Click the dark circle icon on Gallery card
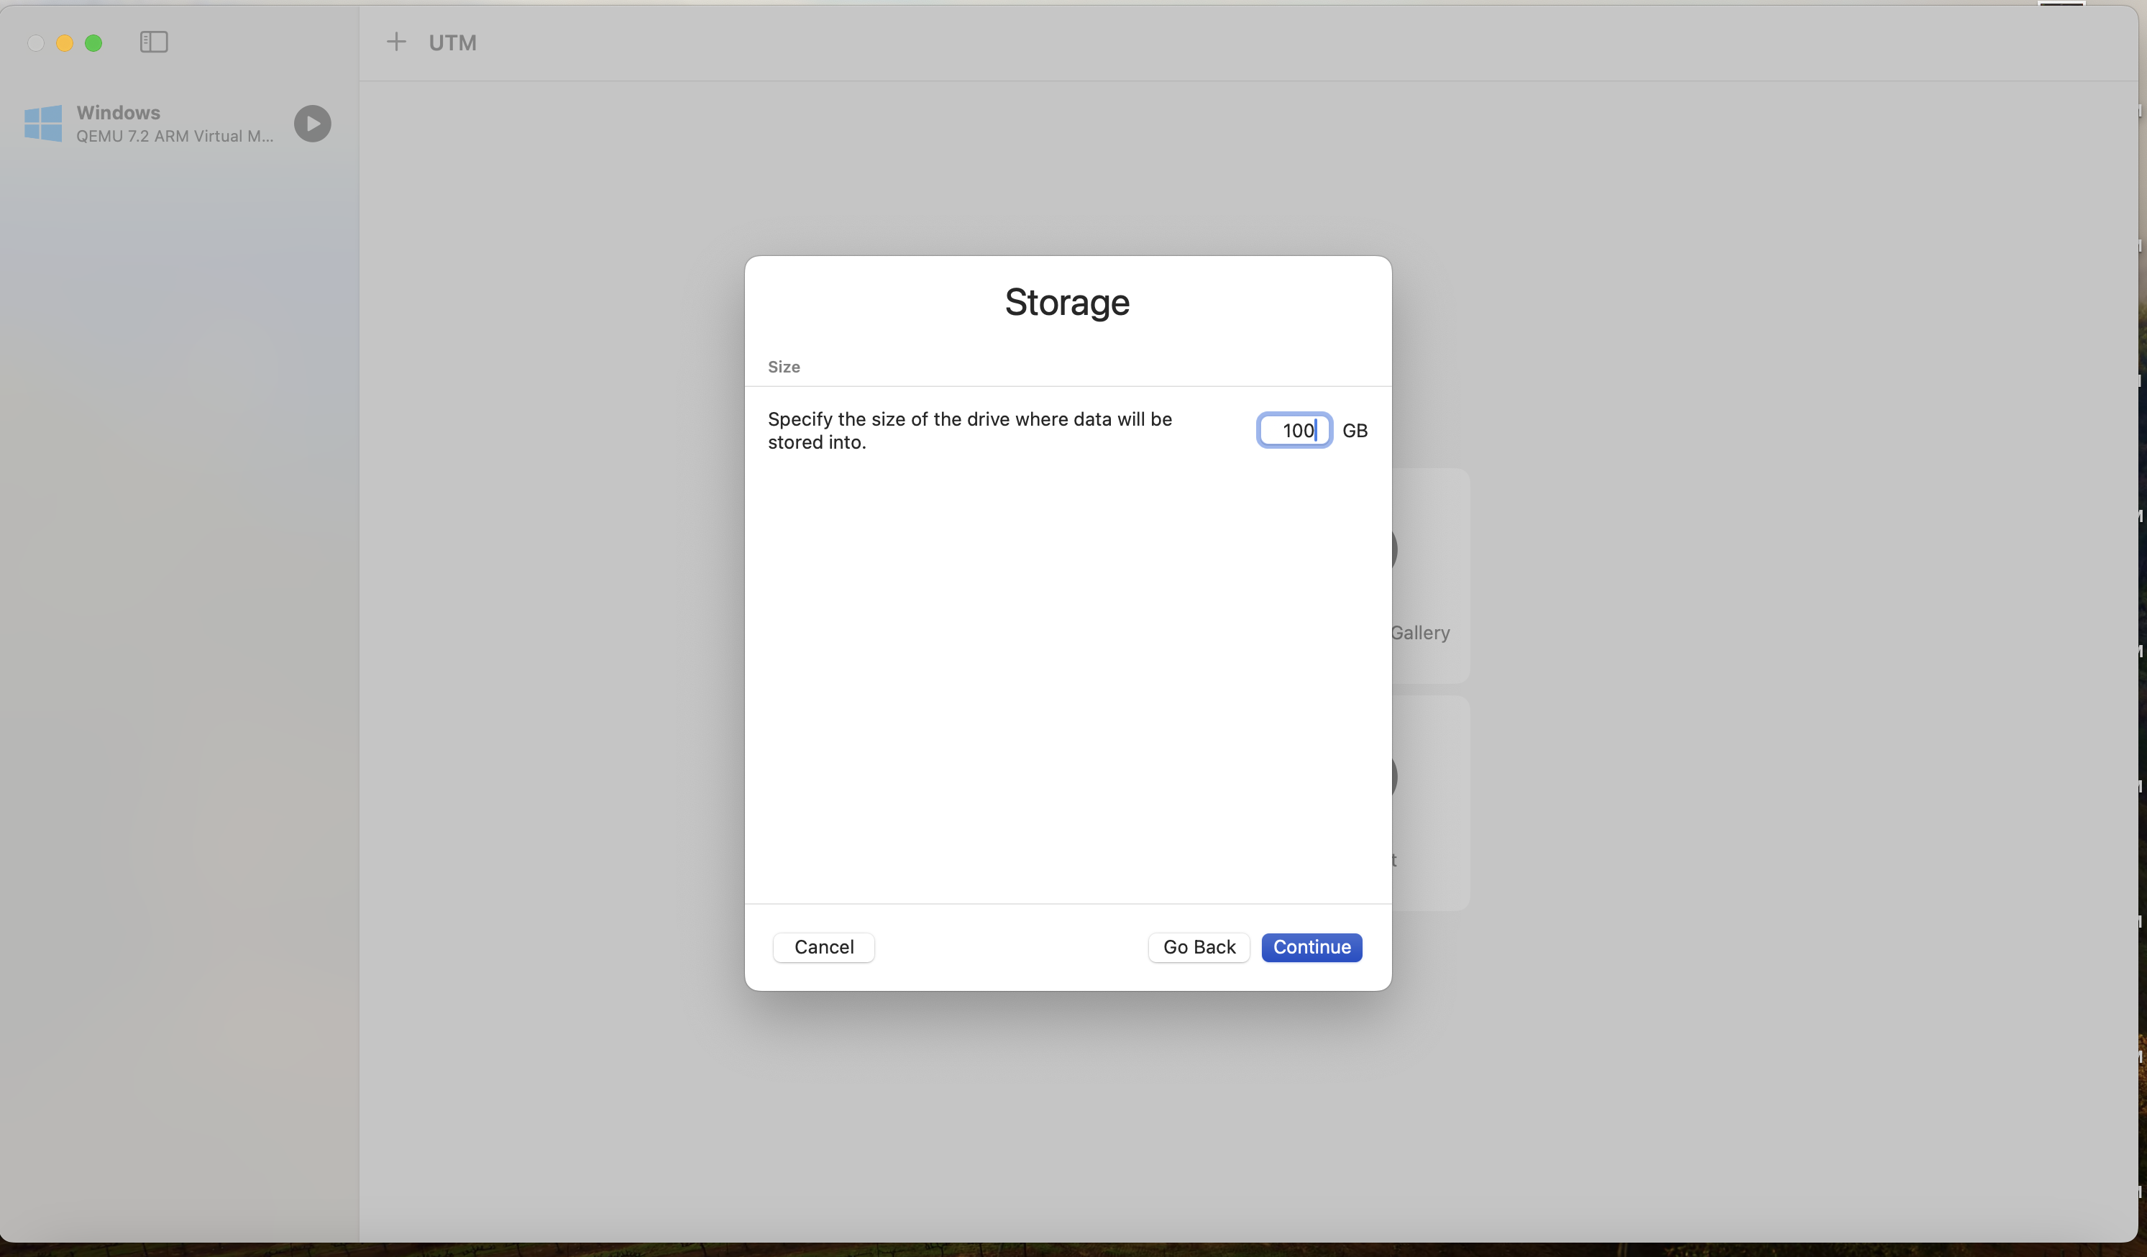 coord(1395,548)
